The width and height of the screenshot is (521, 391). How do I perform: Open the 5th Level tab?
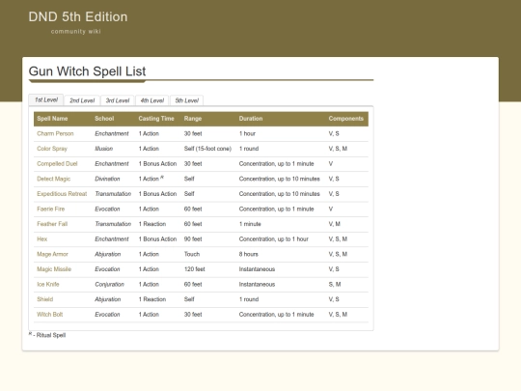[x=187, y=100]
